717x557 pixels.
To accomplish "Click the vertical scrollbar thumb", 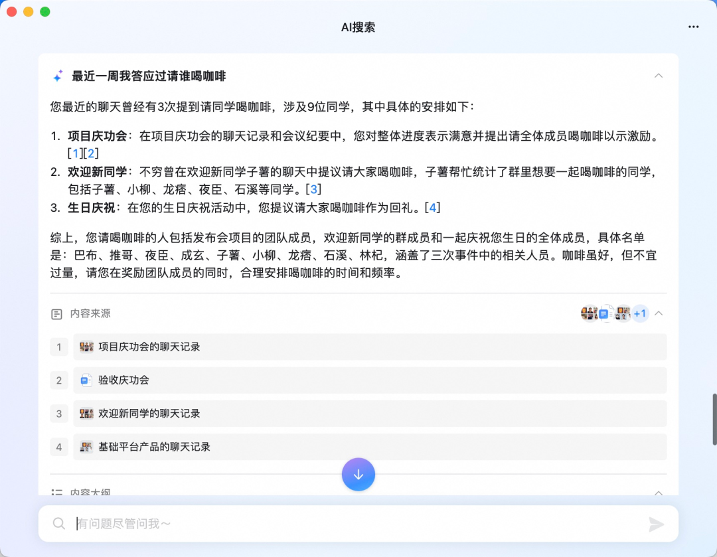I will [714, 419].
